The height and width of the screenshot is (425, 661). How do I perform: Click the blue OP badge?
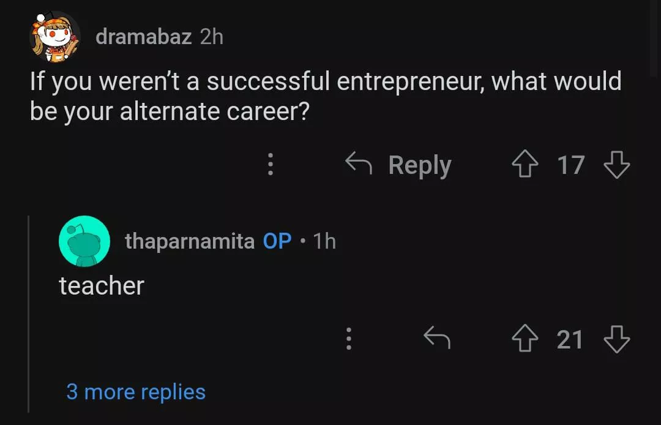tap(277, 241)
